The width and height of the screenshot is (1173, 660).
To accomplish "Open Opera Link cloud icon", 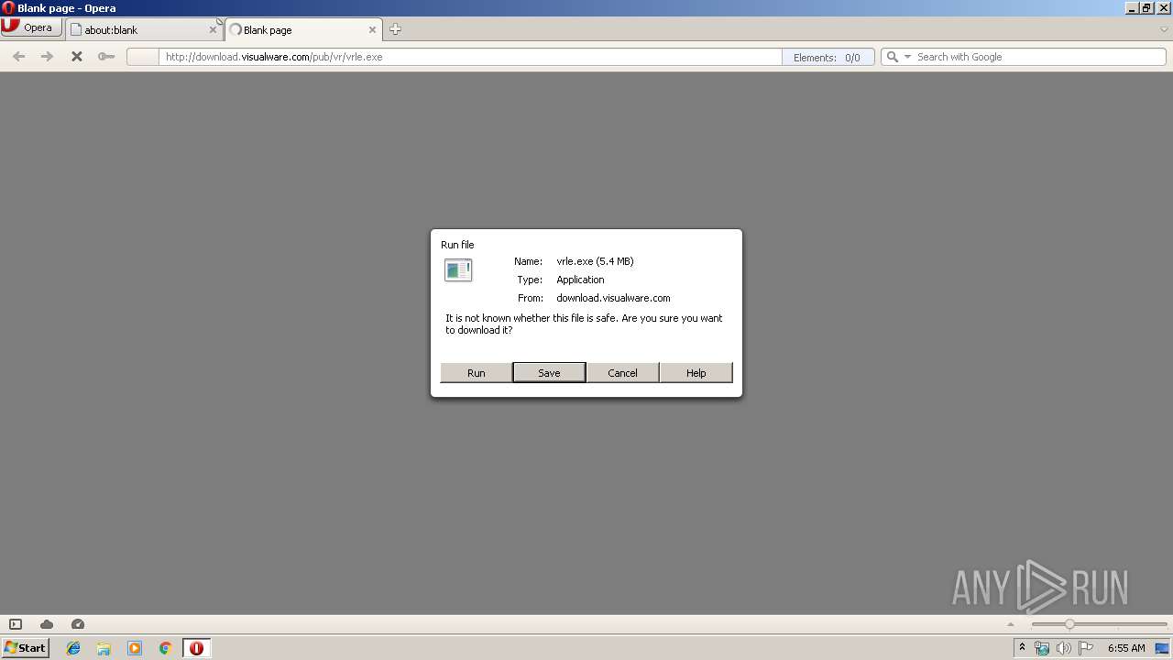I will (x=47, y=624).
